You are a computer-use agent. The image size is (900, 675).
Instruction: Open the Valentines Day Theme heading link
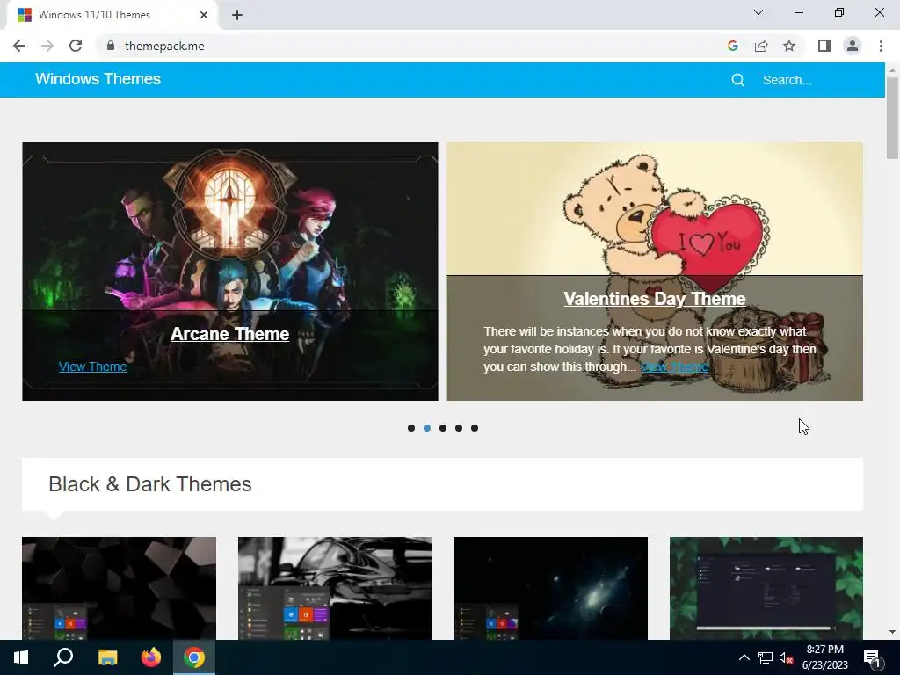click(x=654, y=299)
